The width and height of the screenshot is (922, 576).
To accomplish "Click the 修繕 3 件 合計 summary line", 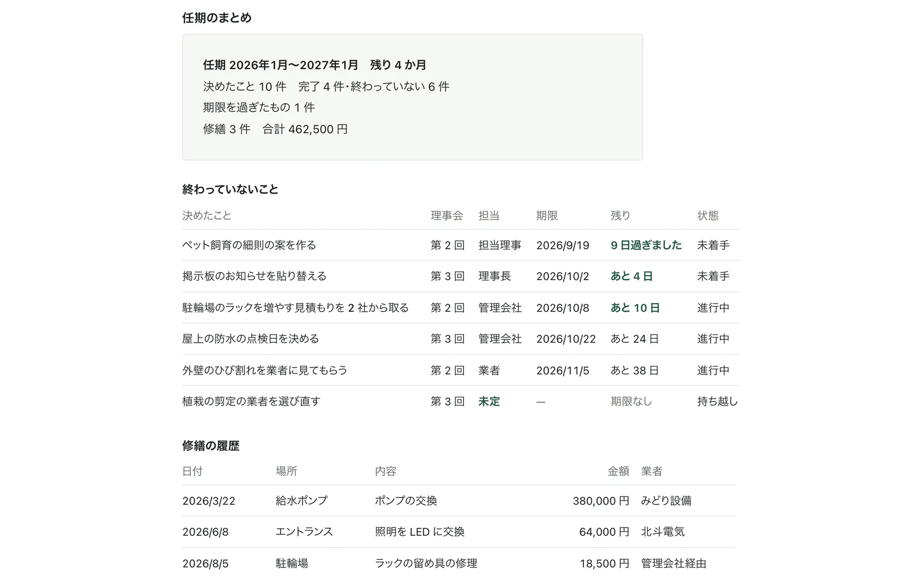I will [275, 129].
